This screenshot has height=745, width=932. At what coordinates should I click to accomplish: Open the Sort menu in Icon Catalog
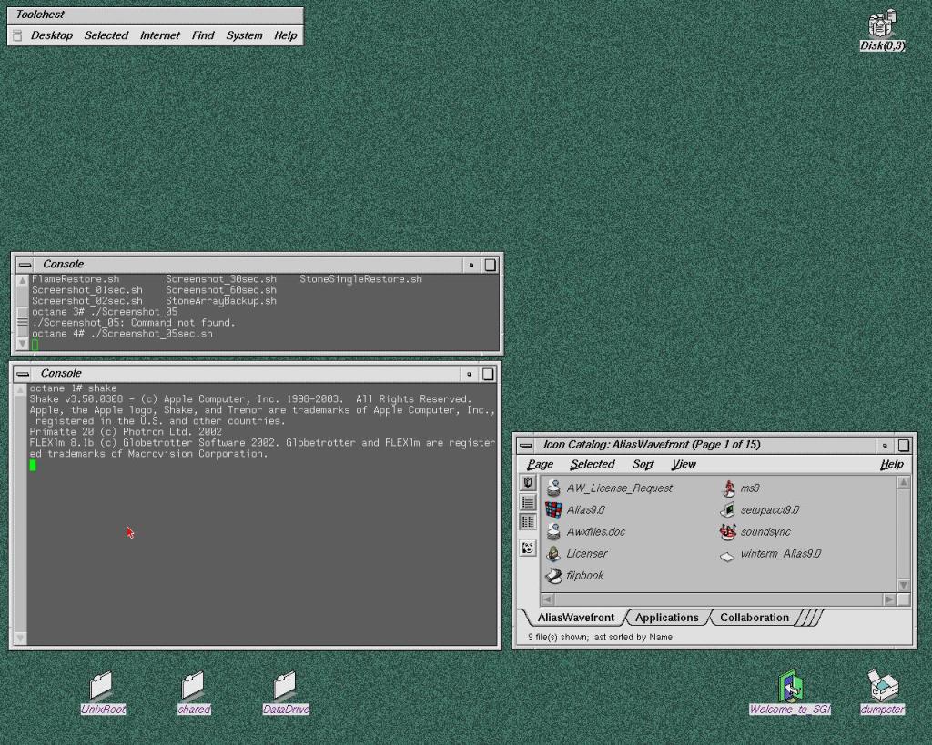(643, 464)
